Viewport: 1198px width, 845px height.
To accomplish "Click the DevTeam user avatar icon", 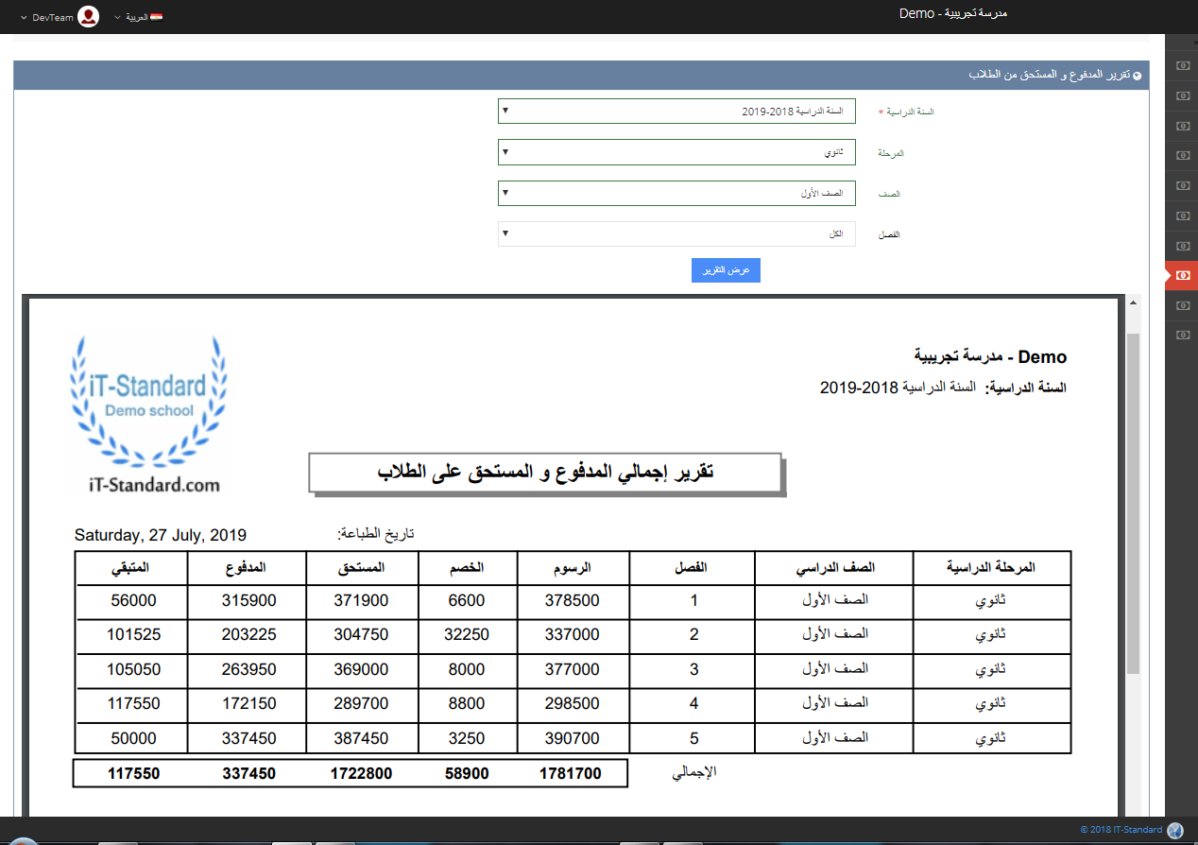I will [x=88, y=17].
